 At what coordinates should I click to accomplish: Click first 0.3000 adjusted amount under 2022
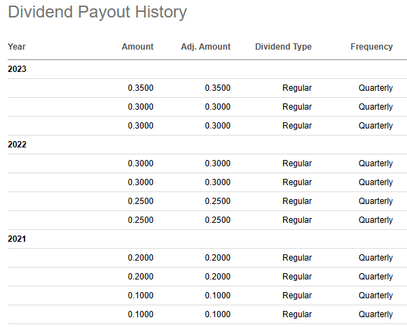point(218,163)
